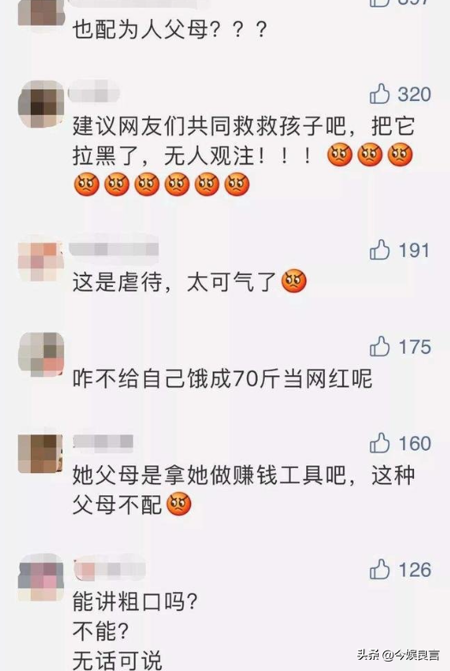This screenshot has width=450, height=671.
Task: Like the comment with 320 likes
Action: pyautogui.click(x=380, y=93)
